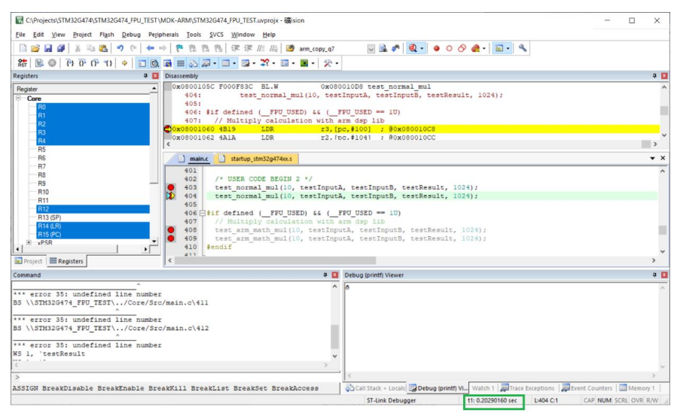Viewport: 677px width, 416px height.
Task: Click the Run icon in debug toolbar
Action: (x=39, y=63)
